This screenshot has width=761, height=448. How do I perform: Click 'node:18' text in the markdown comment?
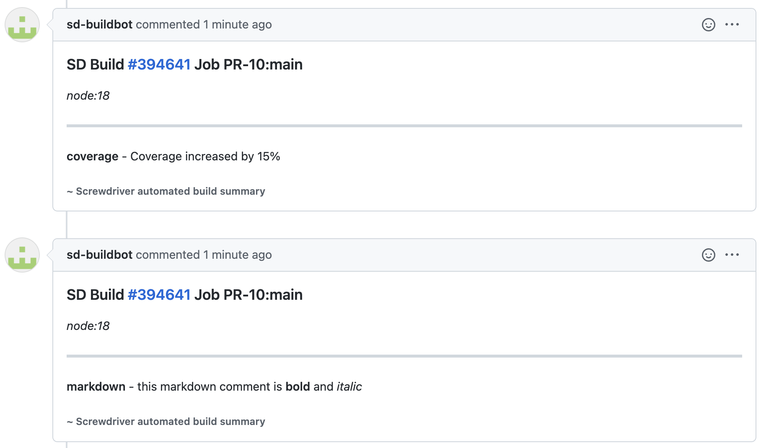point(88,326)
